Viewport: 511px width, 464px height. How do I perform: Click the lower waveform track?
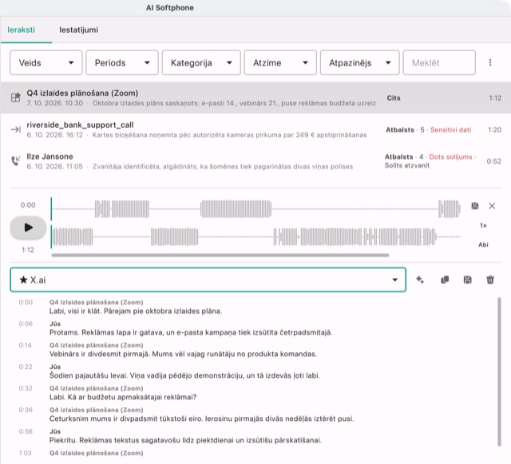(x=255, y=236)
